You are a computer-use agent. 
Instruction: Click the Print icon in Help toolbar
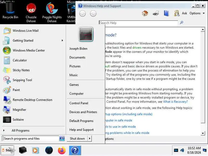155,13
